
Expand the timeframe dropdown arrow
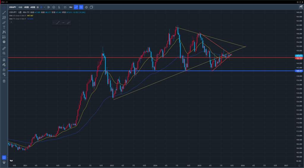point(44,7)
